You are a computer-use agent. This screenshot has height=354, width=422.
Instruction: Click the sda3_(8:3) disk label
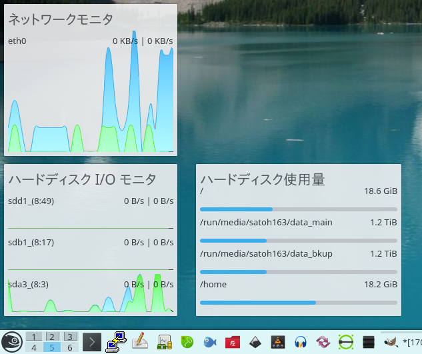click(x=28, y=284)
